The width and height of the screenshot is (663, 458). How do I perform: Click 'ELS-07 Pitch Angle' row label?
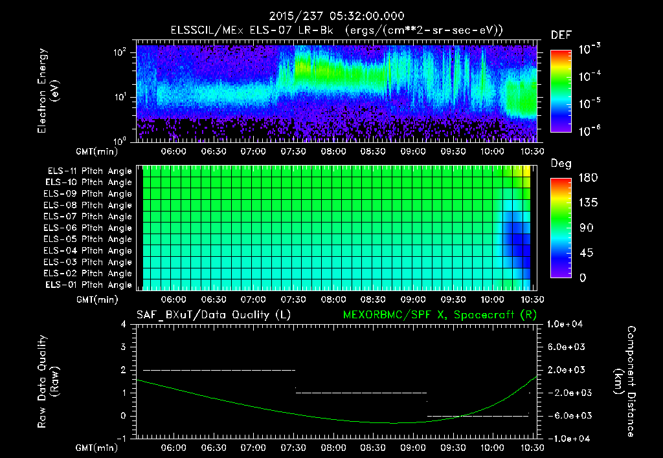[87, 216]
